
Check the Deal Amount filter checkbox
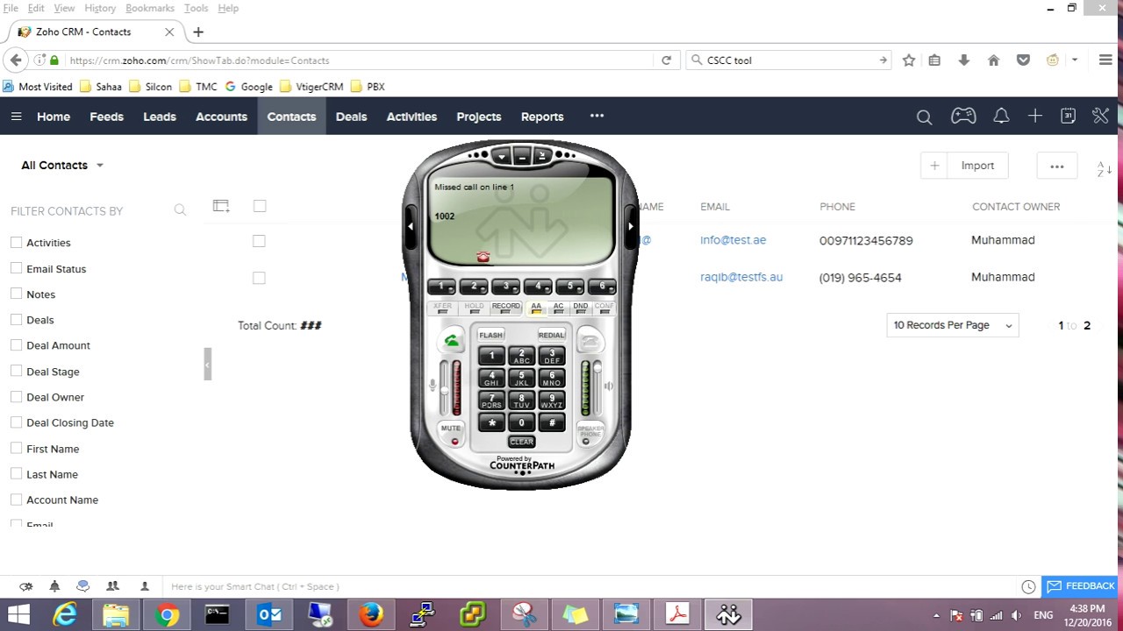coord(16,344)
